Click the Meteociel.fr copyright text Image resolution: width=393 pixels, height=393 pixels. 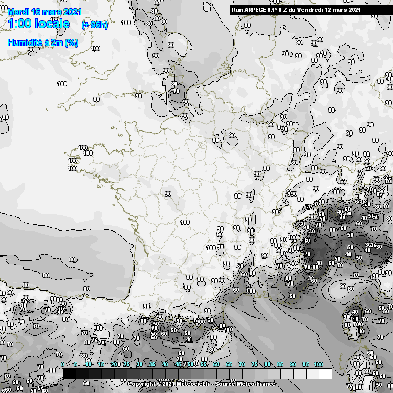coord(169,384)
